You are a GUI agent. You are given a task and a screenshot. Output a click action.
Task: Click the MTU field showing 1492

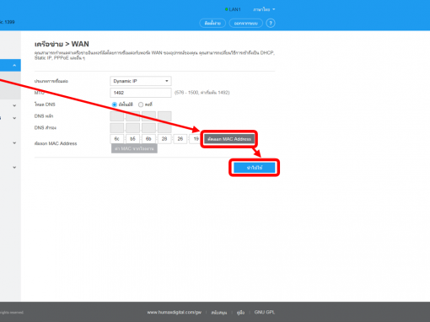pyautogui.click(x=141, y=93)
